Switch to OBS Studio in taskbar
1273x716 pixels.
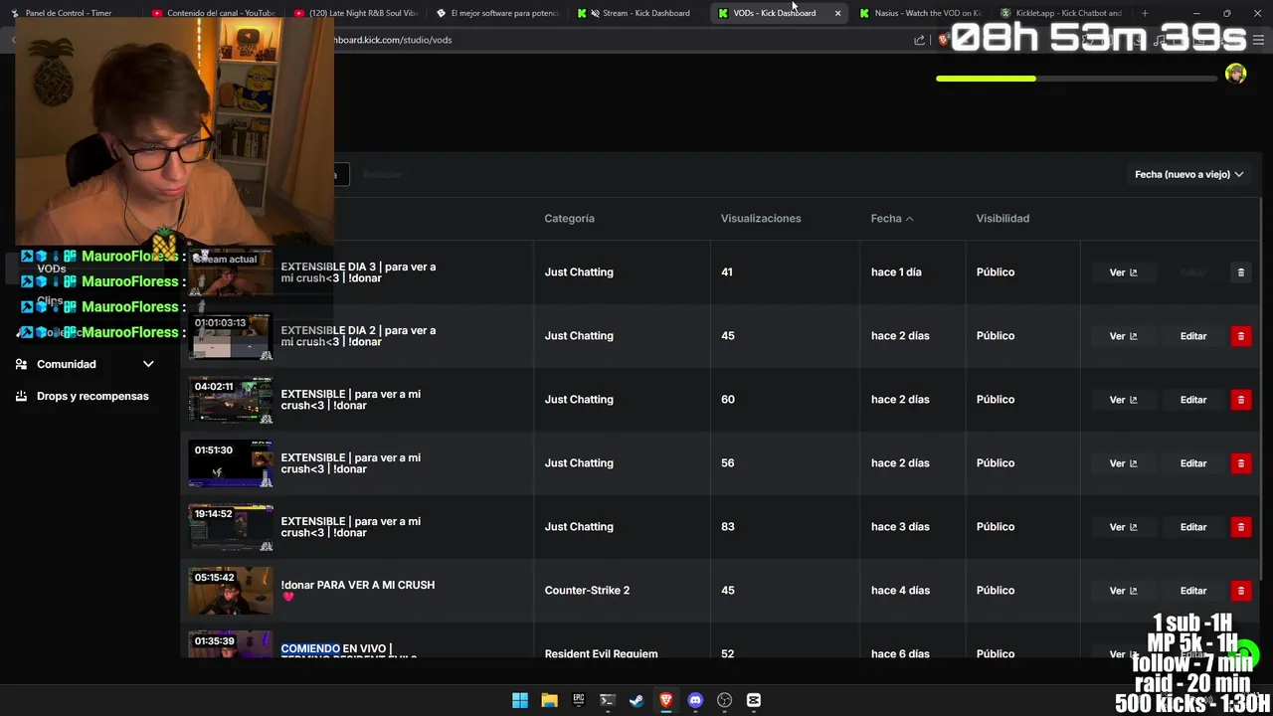tap(724, 700)
